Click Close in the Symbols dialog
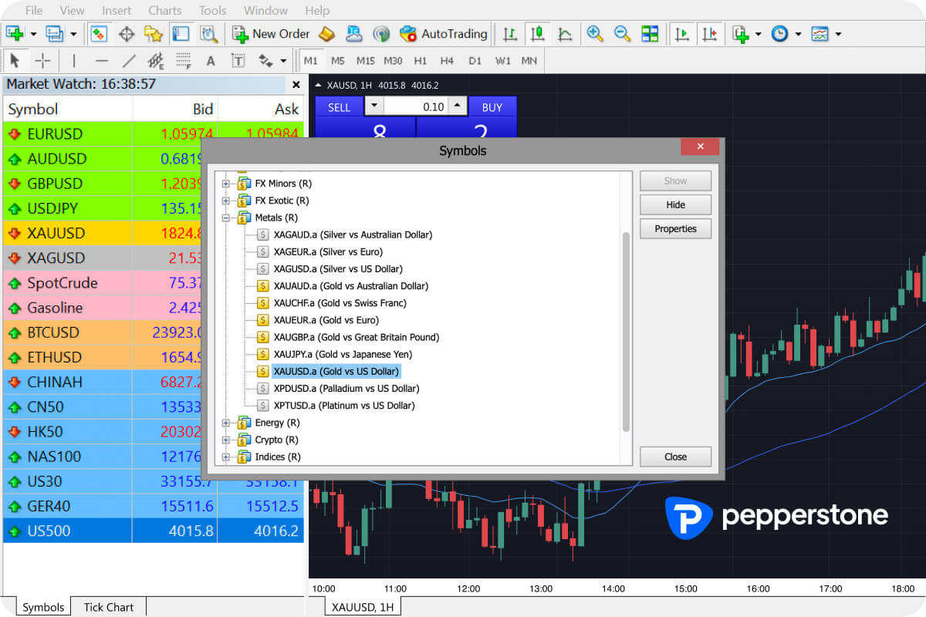Screen dimensions: 926x617 coord(675,457)
